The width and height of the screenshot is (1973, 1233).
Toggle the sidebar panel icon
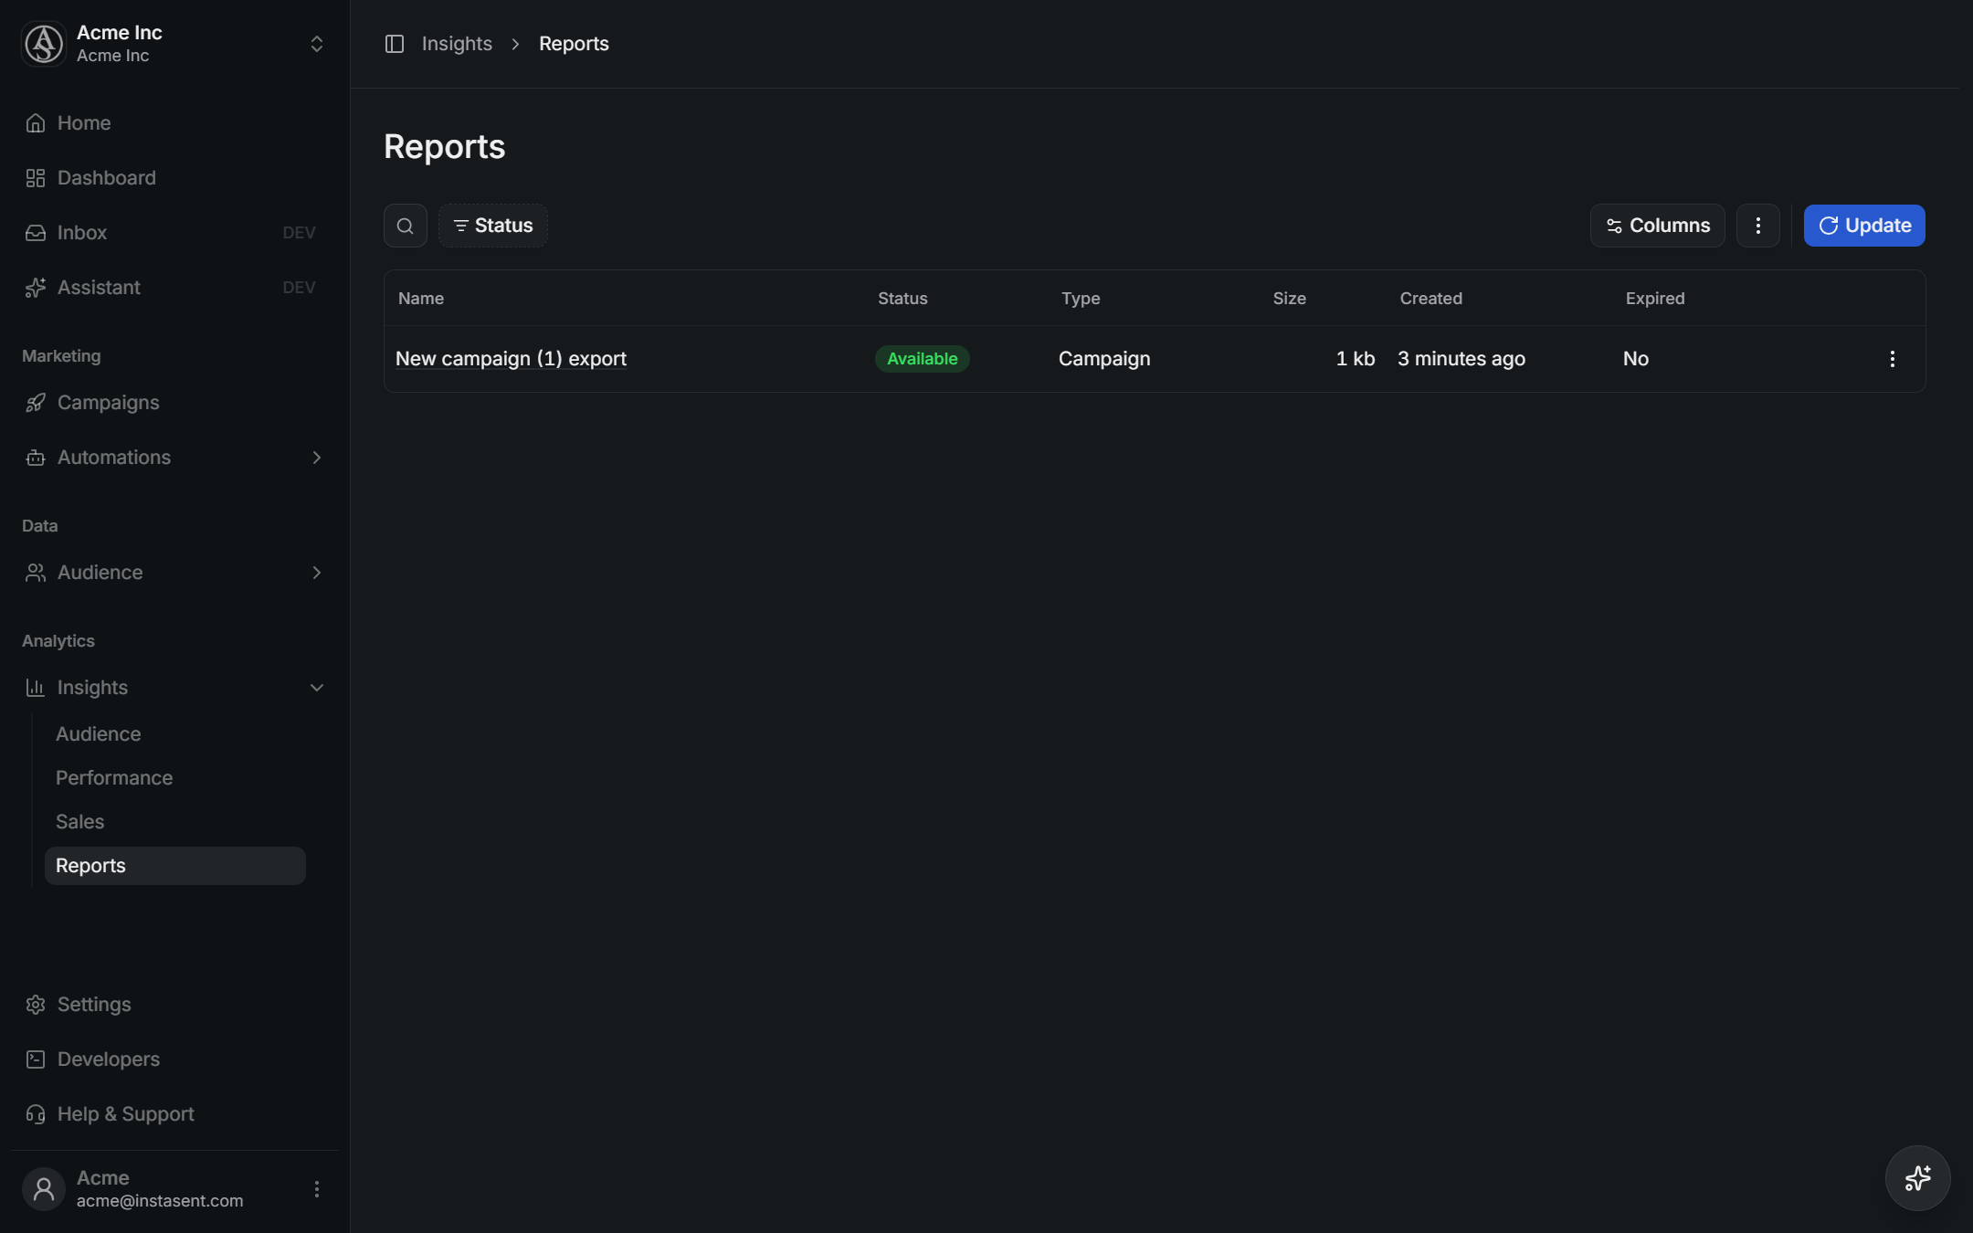[395, 44]
